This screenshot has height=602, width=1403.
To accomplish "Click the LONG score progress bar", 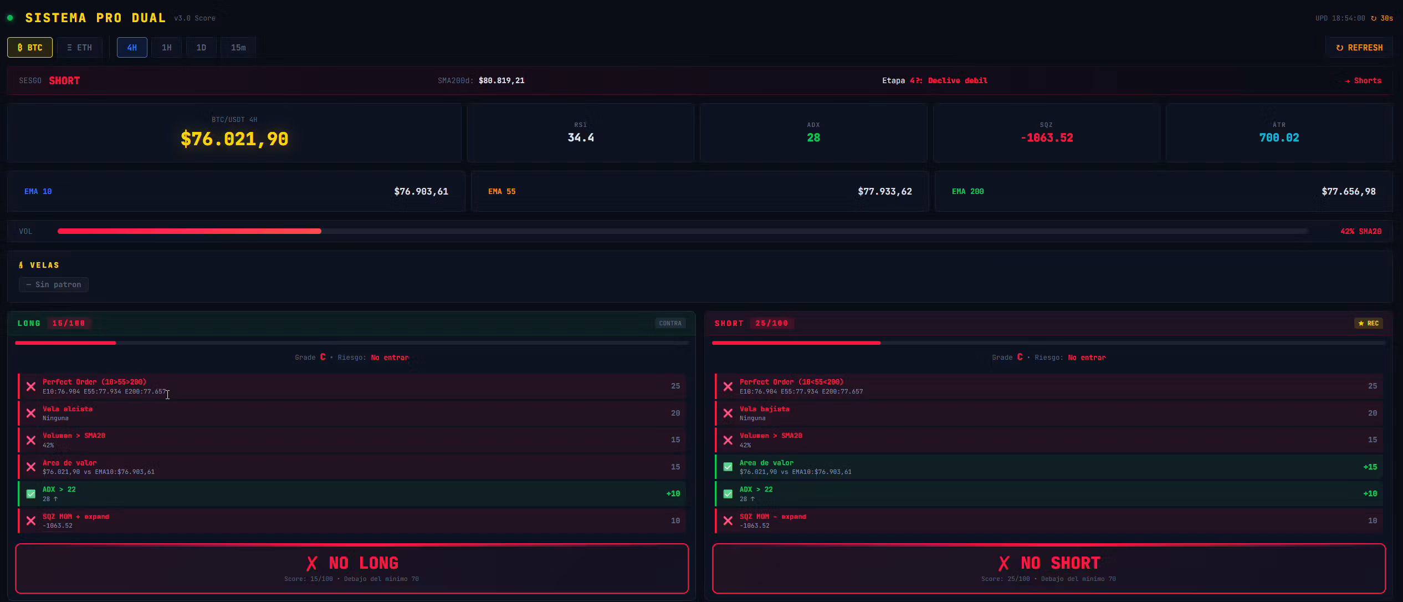I will click(351, 343).
